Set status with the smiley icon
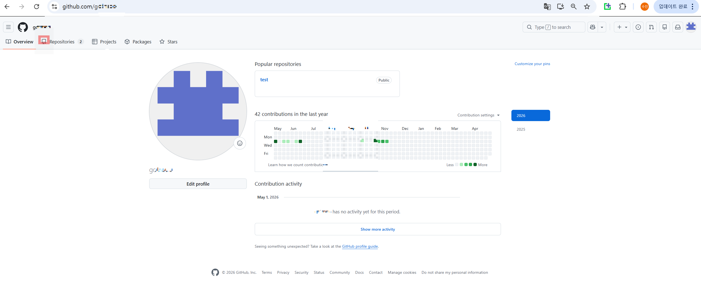Screen dimensions: 701x296 click(x=240, y=143)
